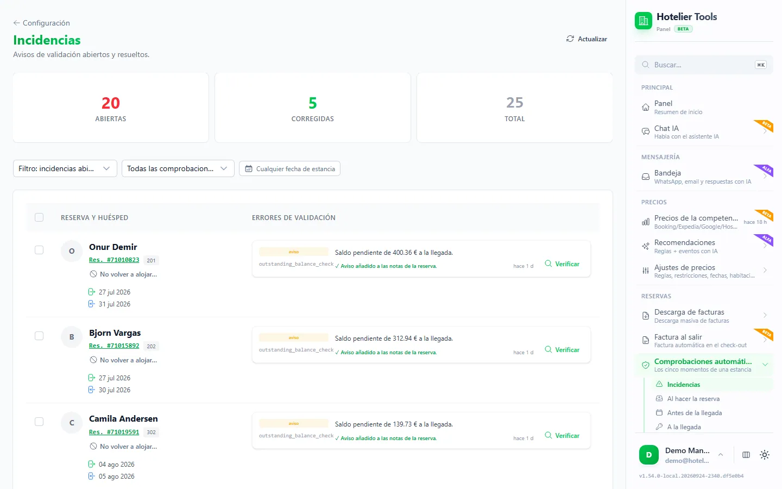This screenshot has width=782, height=489.
Task: Tick the checkbox for Bjorn Vargas
Action: click(x=39, y=336)
